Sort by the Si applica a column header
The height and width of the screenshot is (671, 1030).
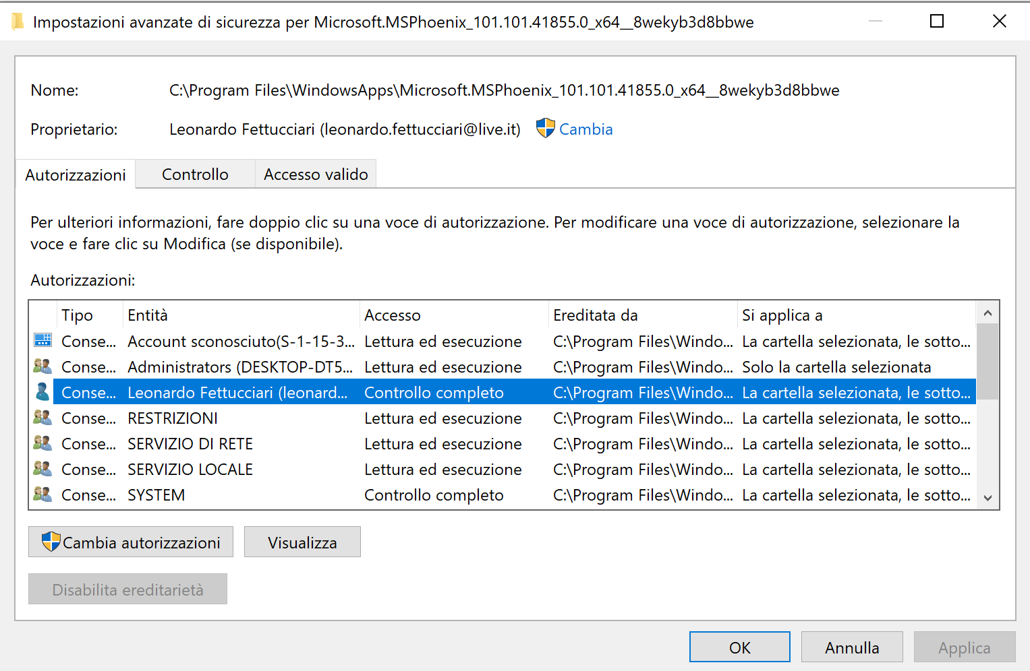tap(857, 315)
